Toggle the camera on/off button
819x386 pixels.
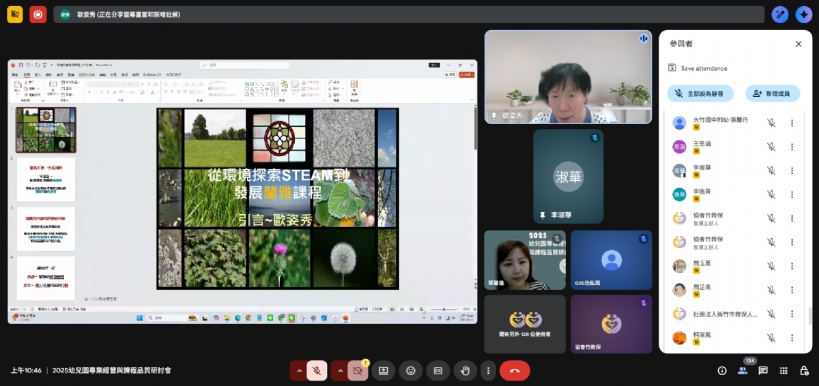(x=357, y=370)
